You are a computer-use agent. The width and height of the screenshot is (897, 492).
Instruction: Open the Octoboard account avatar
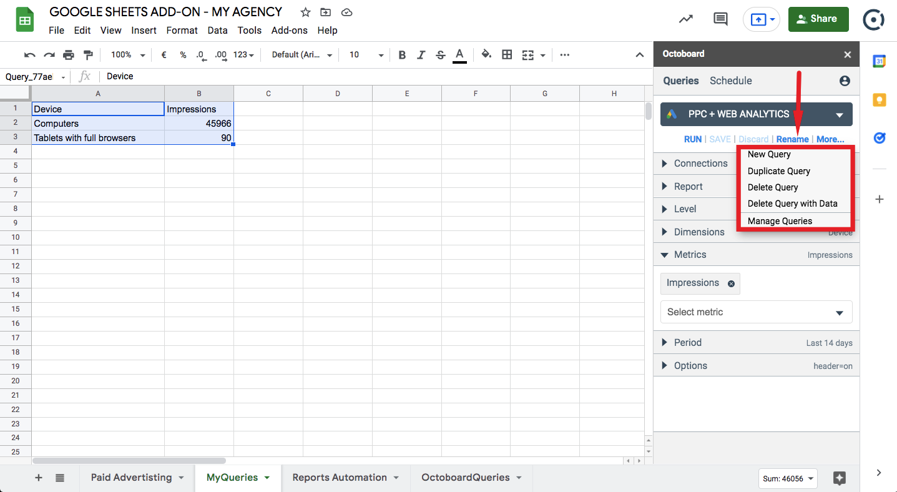(x=873, y=19)
